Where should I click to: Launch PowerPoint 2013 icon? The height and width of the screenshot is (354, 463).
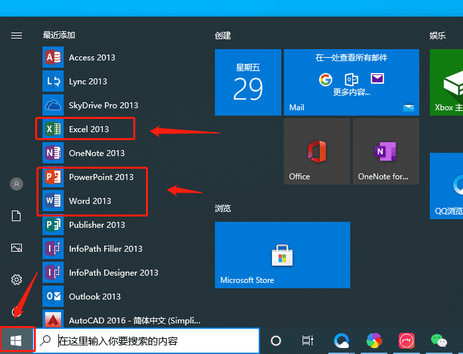(53, 177)
